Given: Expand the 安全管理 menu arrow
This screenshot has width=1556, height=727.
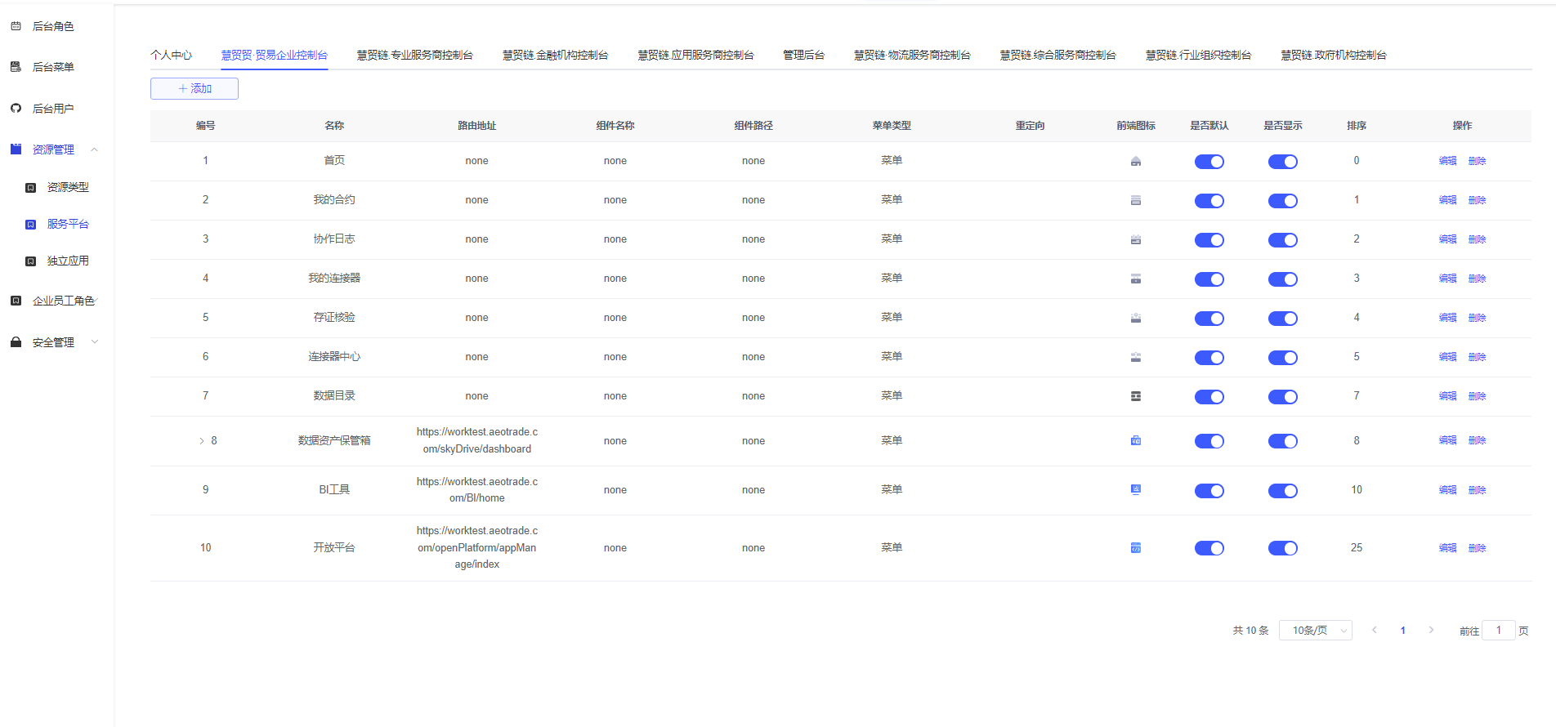Looking at the screenshot, I should pos(94,342).
